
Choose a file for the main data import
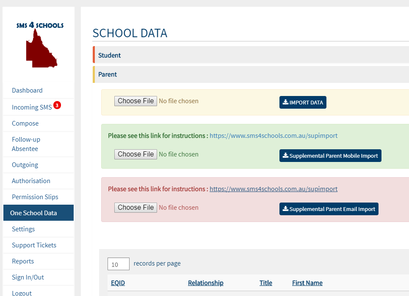tap(135, 101)
